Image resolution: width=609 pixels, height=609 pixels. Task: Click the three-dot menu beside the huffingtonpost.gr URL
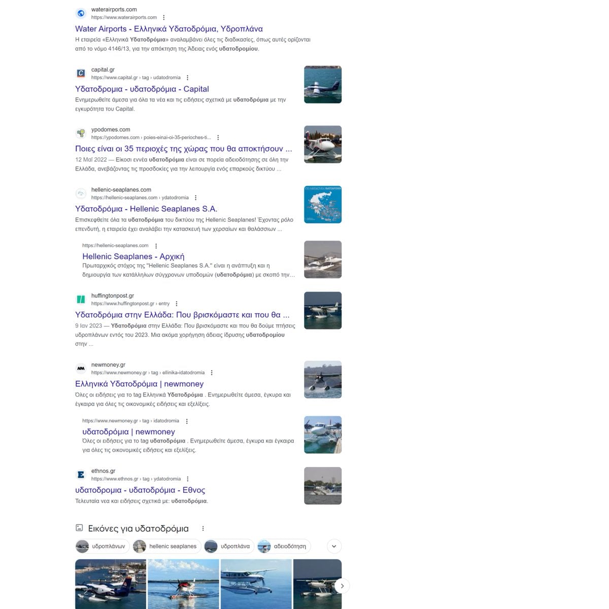(x=177, y=303)
